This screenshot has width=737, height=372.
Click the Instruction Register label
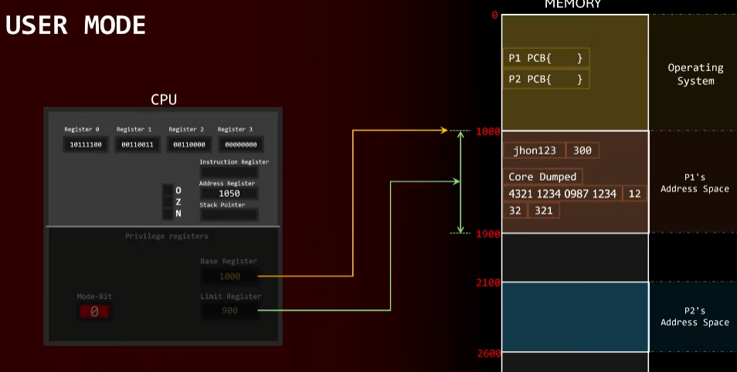pos(234,161)
